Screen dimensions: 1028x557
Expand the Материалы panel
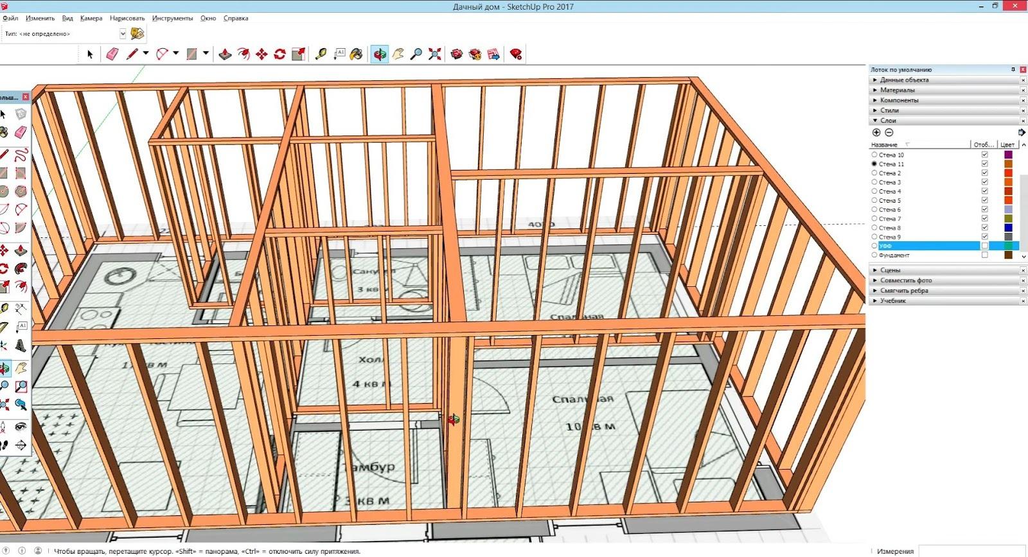coord(897,90)
